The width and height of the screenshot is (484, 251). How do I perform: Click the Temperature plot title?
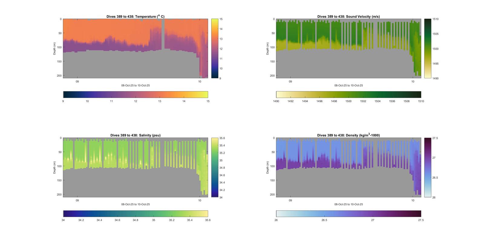135,17
